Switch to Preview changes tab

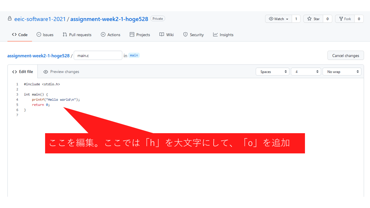pos(61,72)
